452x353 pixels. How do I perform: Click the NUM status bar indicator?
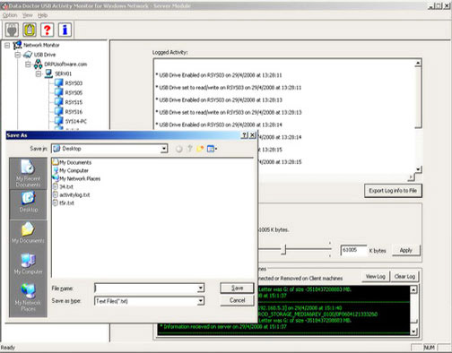pos(430,348)
